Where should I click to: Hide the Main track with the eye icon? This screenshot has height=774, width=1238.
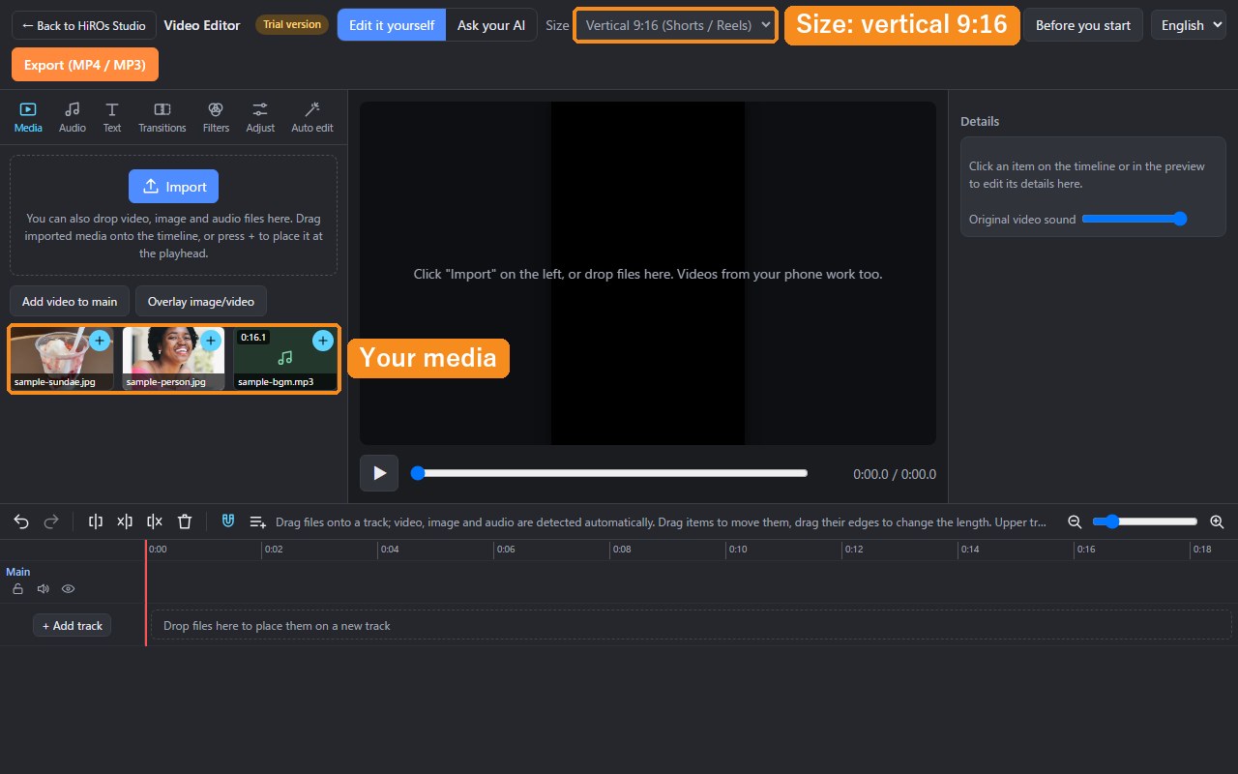[68, 588]
